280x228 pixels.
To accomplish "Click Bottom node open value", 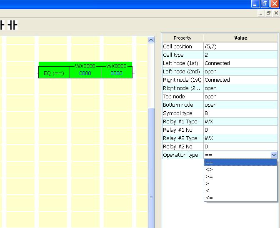I will [240, 105].
